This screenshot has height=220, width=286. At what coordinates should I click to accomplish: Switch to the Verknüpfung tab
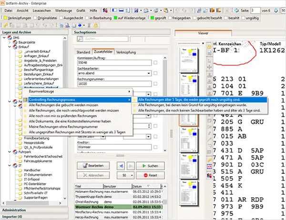click(126, 52)
